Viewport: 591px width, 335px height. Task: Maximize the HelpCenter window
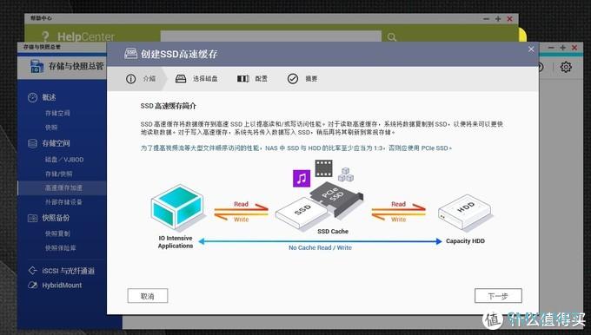coord(498,18)
